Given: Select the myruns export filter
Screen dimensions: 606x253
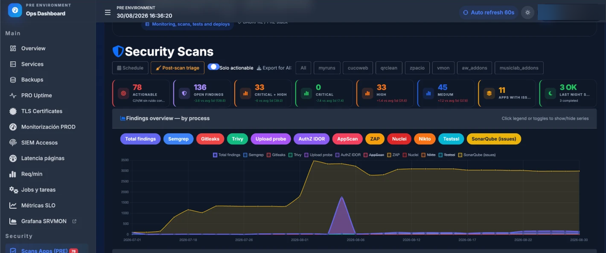Looking at the screenshot, I should click(x=327, y=68).
